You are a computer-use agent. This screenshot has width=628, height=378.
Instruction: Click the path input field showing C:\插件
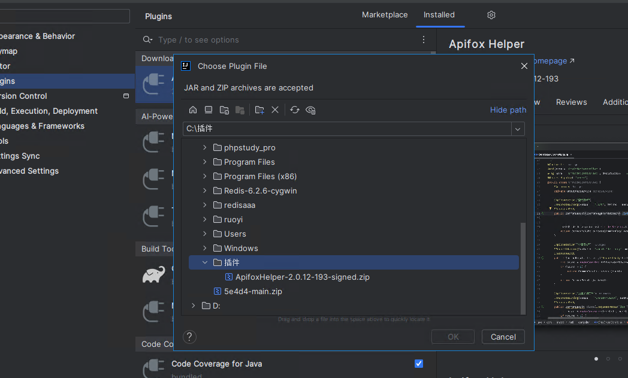tap(347, 129)
